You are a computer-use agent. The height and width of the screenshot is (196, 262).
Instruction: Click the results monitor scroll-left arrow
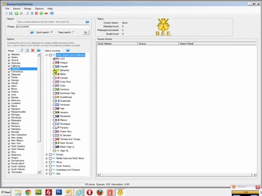coord(99,175)
